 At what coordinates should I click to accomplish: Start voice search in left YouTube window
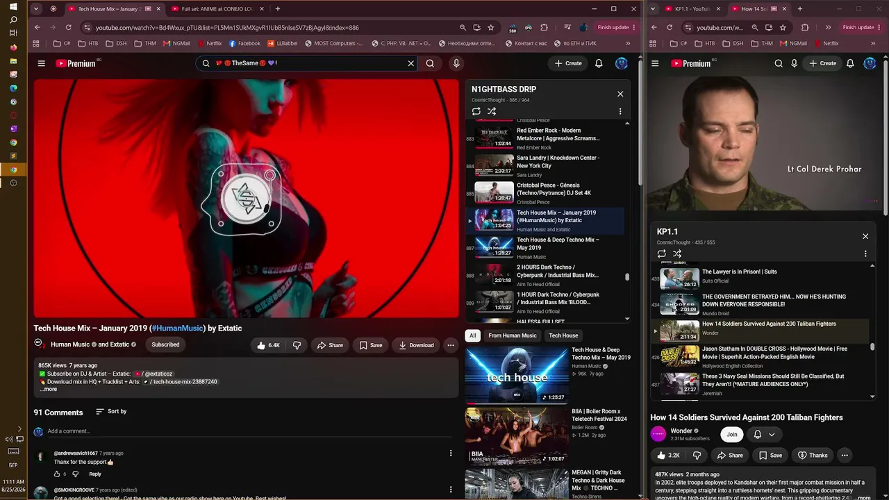[x=456, y=63]
